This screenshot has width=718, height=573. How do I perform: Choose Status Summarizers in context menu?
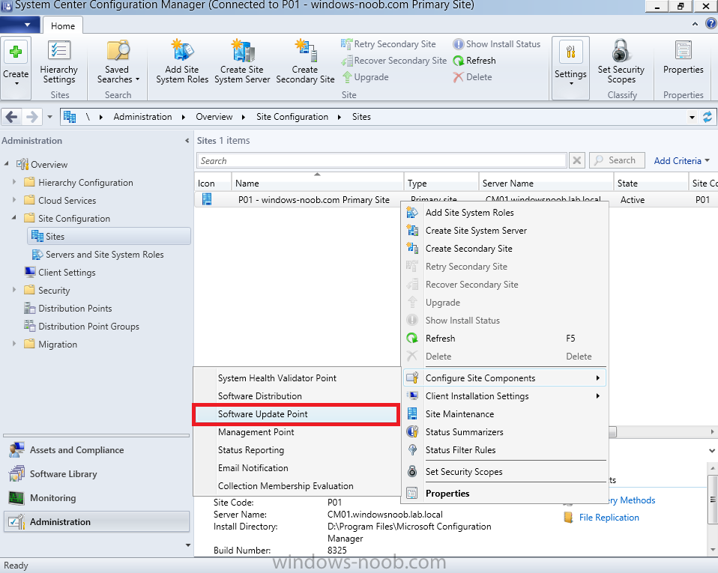point(504,432)
